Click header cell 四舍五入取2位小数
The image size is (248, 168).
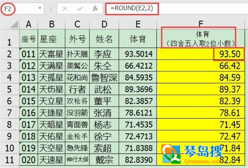(201, 38)
